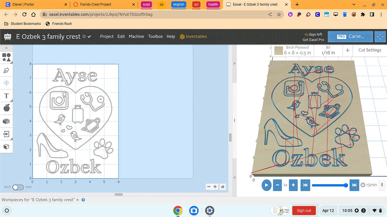Click the Carve button
387x217 pixels.
click(350, 36)
